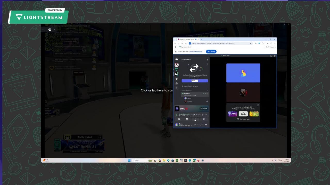Open headphone output options arrow
The image size is (330, 185).
point(203,125)
